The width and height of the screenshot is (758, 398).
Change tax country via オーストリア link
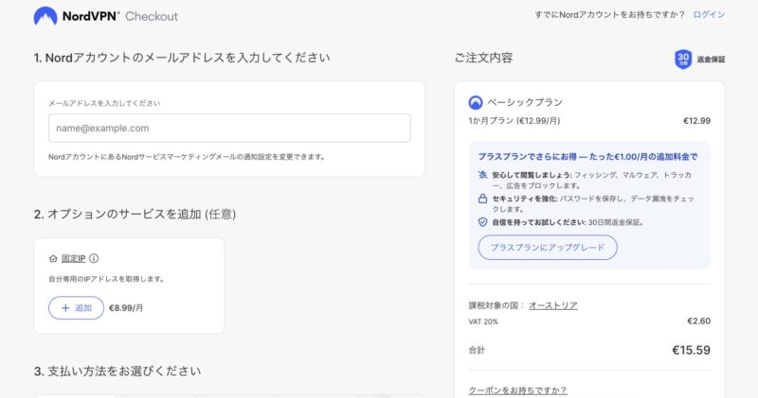click(x=553, y=305)
